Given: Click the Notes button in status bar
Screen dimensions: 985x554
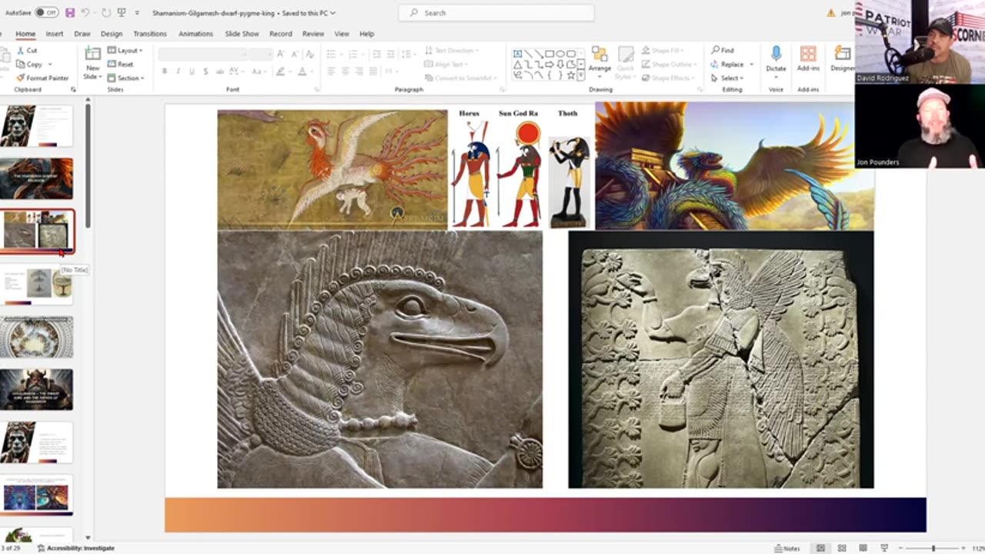Looking at the screenshot, I should pyautogui.click(x=786, y=548).
